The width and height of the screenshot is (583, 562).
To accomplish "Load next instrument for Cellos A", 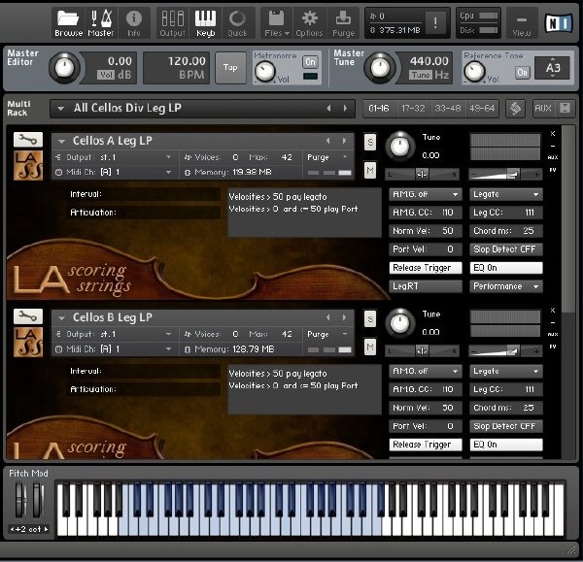I will 344,141.
